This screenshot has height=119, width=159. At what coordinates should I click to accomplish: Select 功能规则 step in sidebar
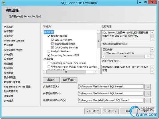pyautogui.click(x=9, y=68)
